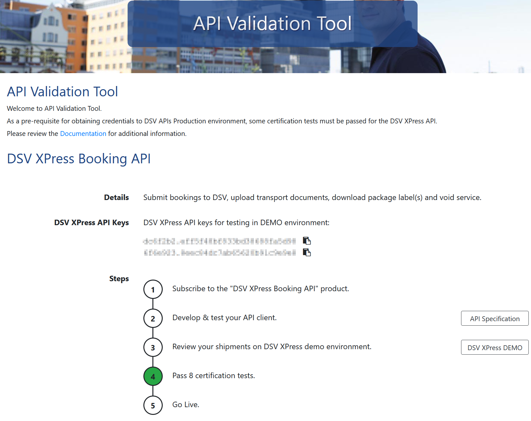Click the banner title API Validation Tool
Image resolution: width=531 pixels, height=421 pixels.
pos(272,24)
